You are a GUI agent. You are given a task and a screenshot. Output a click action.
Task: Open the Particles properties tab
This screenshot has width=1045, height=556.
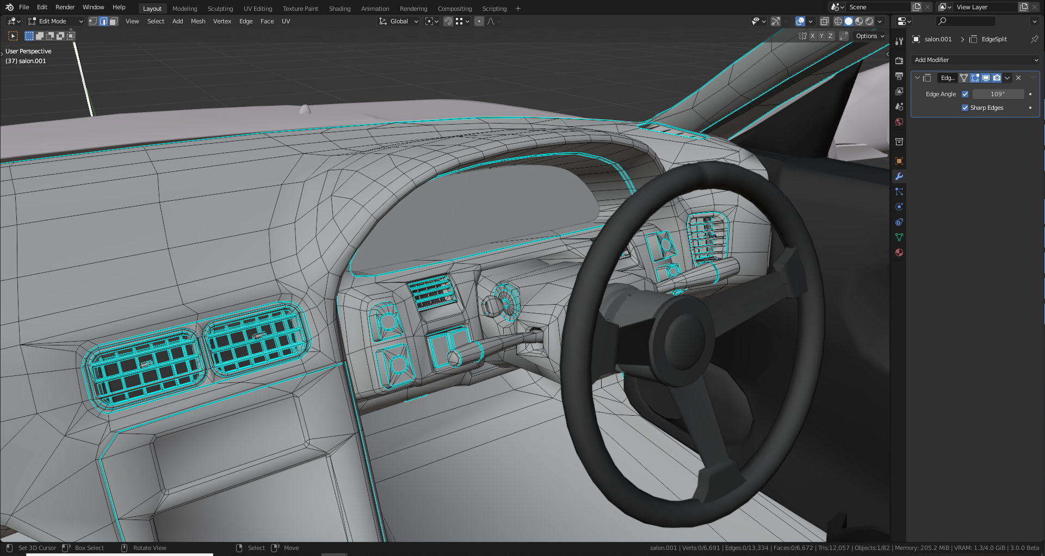click(899, 191)
